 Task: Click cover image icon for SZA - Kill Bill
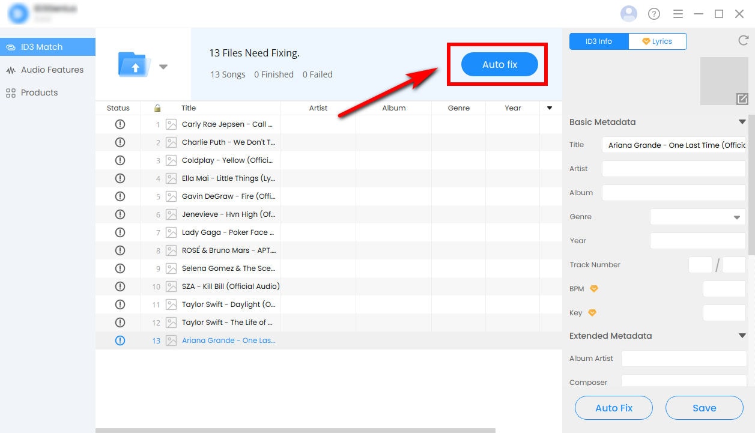tap(171, 286)
